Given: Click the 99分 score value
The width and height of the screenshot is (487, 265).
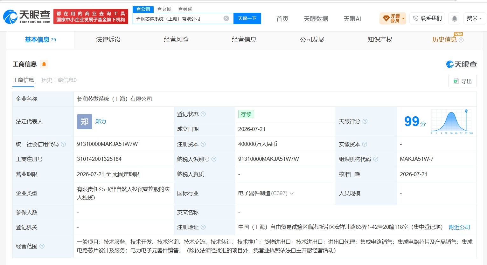Looking at the screenshot, I should point(415,121).
